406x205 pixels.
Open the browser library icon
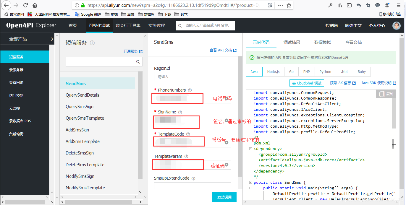click(x=340, y=5)
